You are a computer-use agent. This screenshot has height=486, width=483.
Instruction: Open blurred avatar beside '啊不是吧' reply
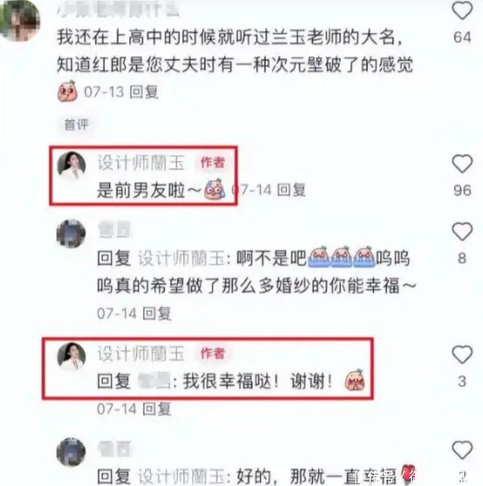point(71,233)
